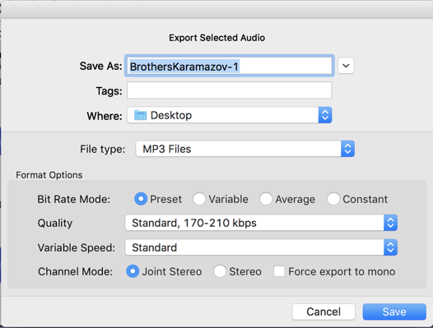Open the Variable Speed dropdown
The height and width of the screenshot is (328, 433).
261,247
